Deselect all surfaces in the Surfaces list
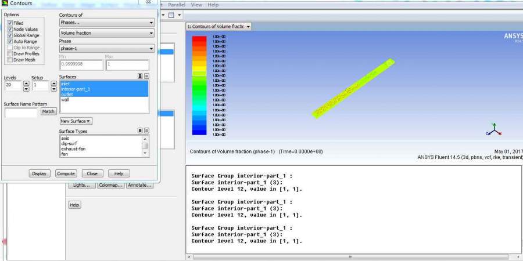The height and width of the screenshot is (261, 523). click(146, 76)
